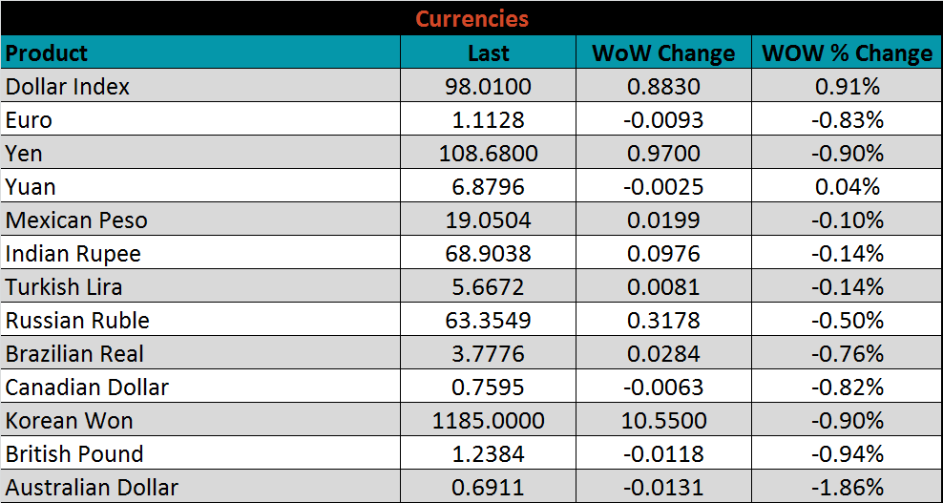Select the Last column header

coord(488,53)
